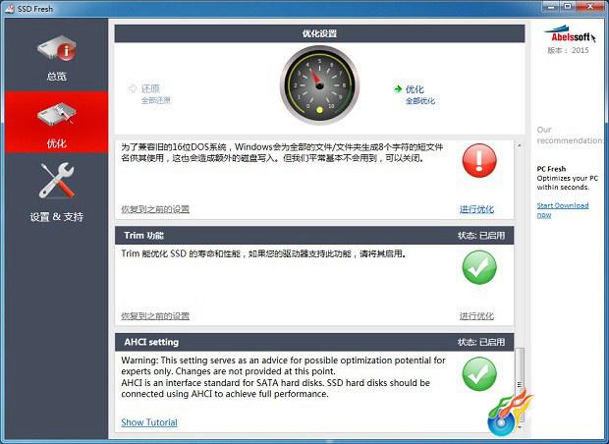Open the 总览 overview disk icon
609x444 pixels.
coord(57,48)
